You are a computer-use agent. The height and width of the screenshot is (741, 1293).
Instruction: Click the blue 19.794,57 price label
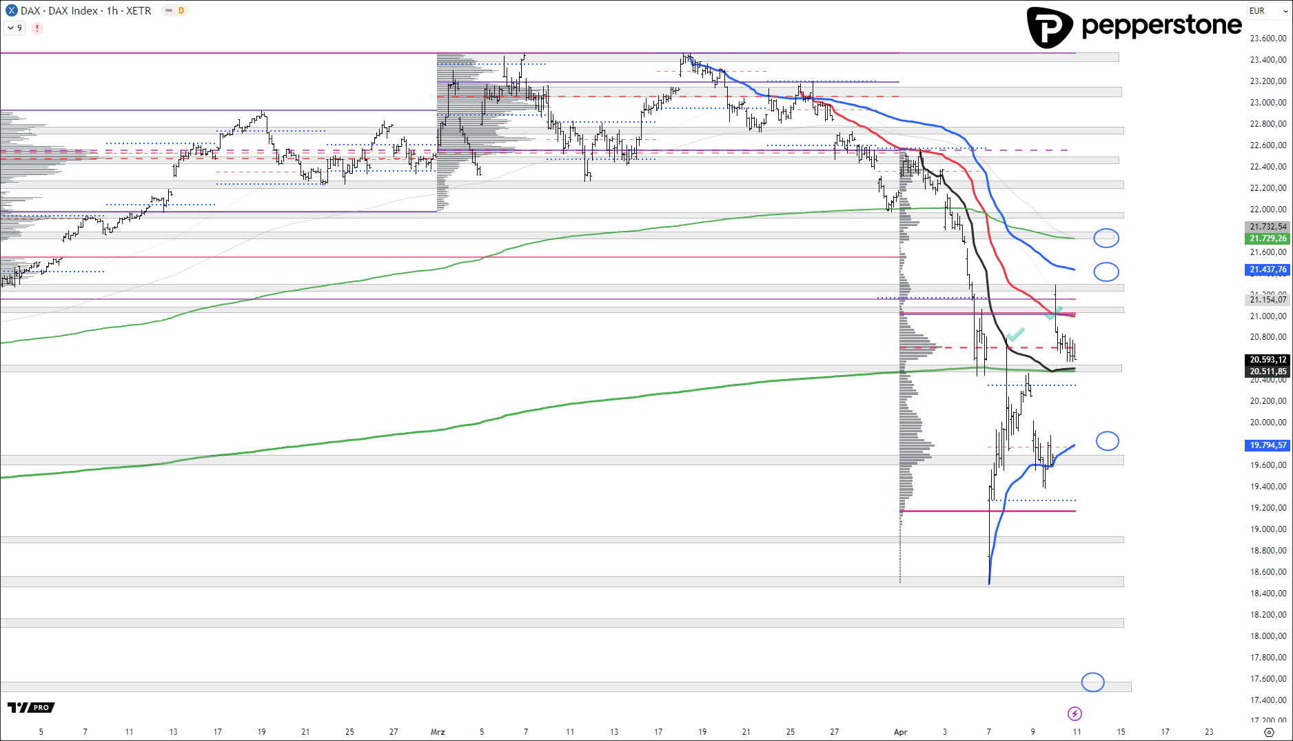(1267, 445)
